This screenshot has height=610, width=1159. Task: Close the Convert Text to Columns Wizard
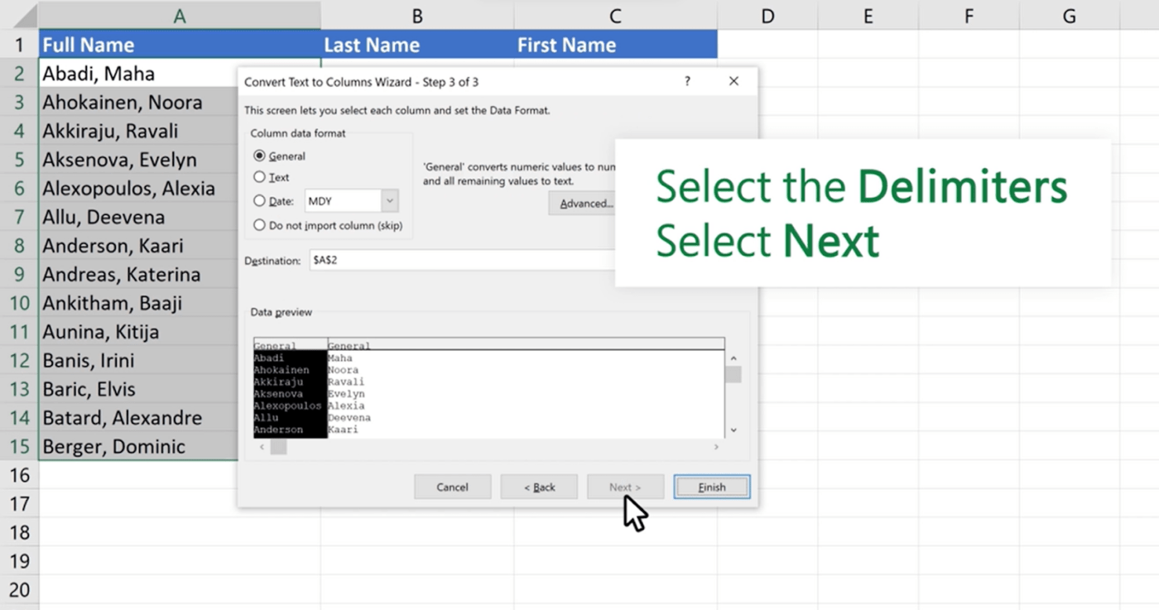[733, 81]
